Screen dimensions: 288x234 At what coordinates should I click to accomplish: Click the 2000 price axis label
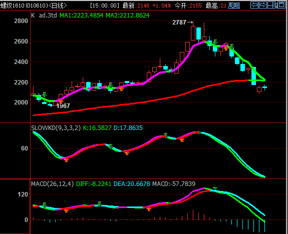(x=21, y=102)
